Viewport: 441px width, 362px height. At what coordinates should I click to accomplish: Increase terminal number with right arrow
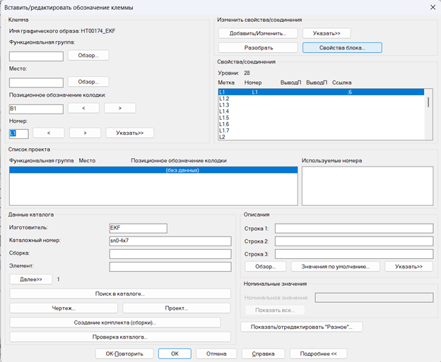[x=86, y=133]
